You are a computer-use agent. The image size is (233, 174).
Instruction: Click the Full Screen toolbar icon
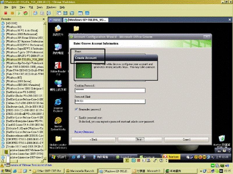coord(65,13)
